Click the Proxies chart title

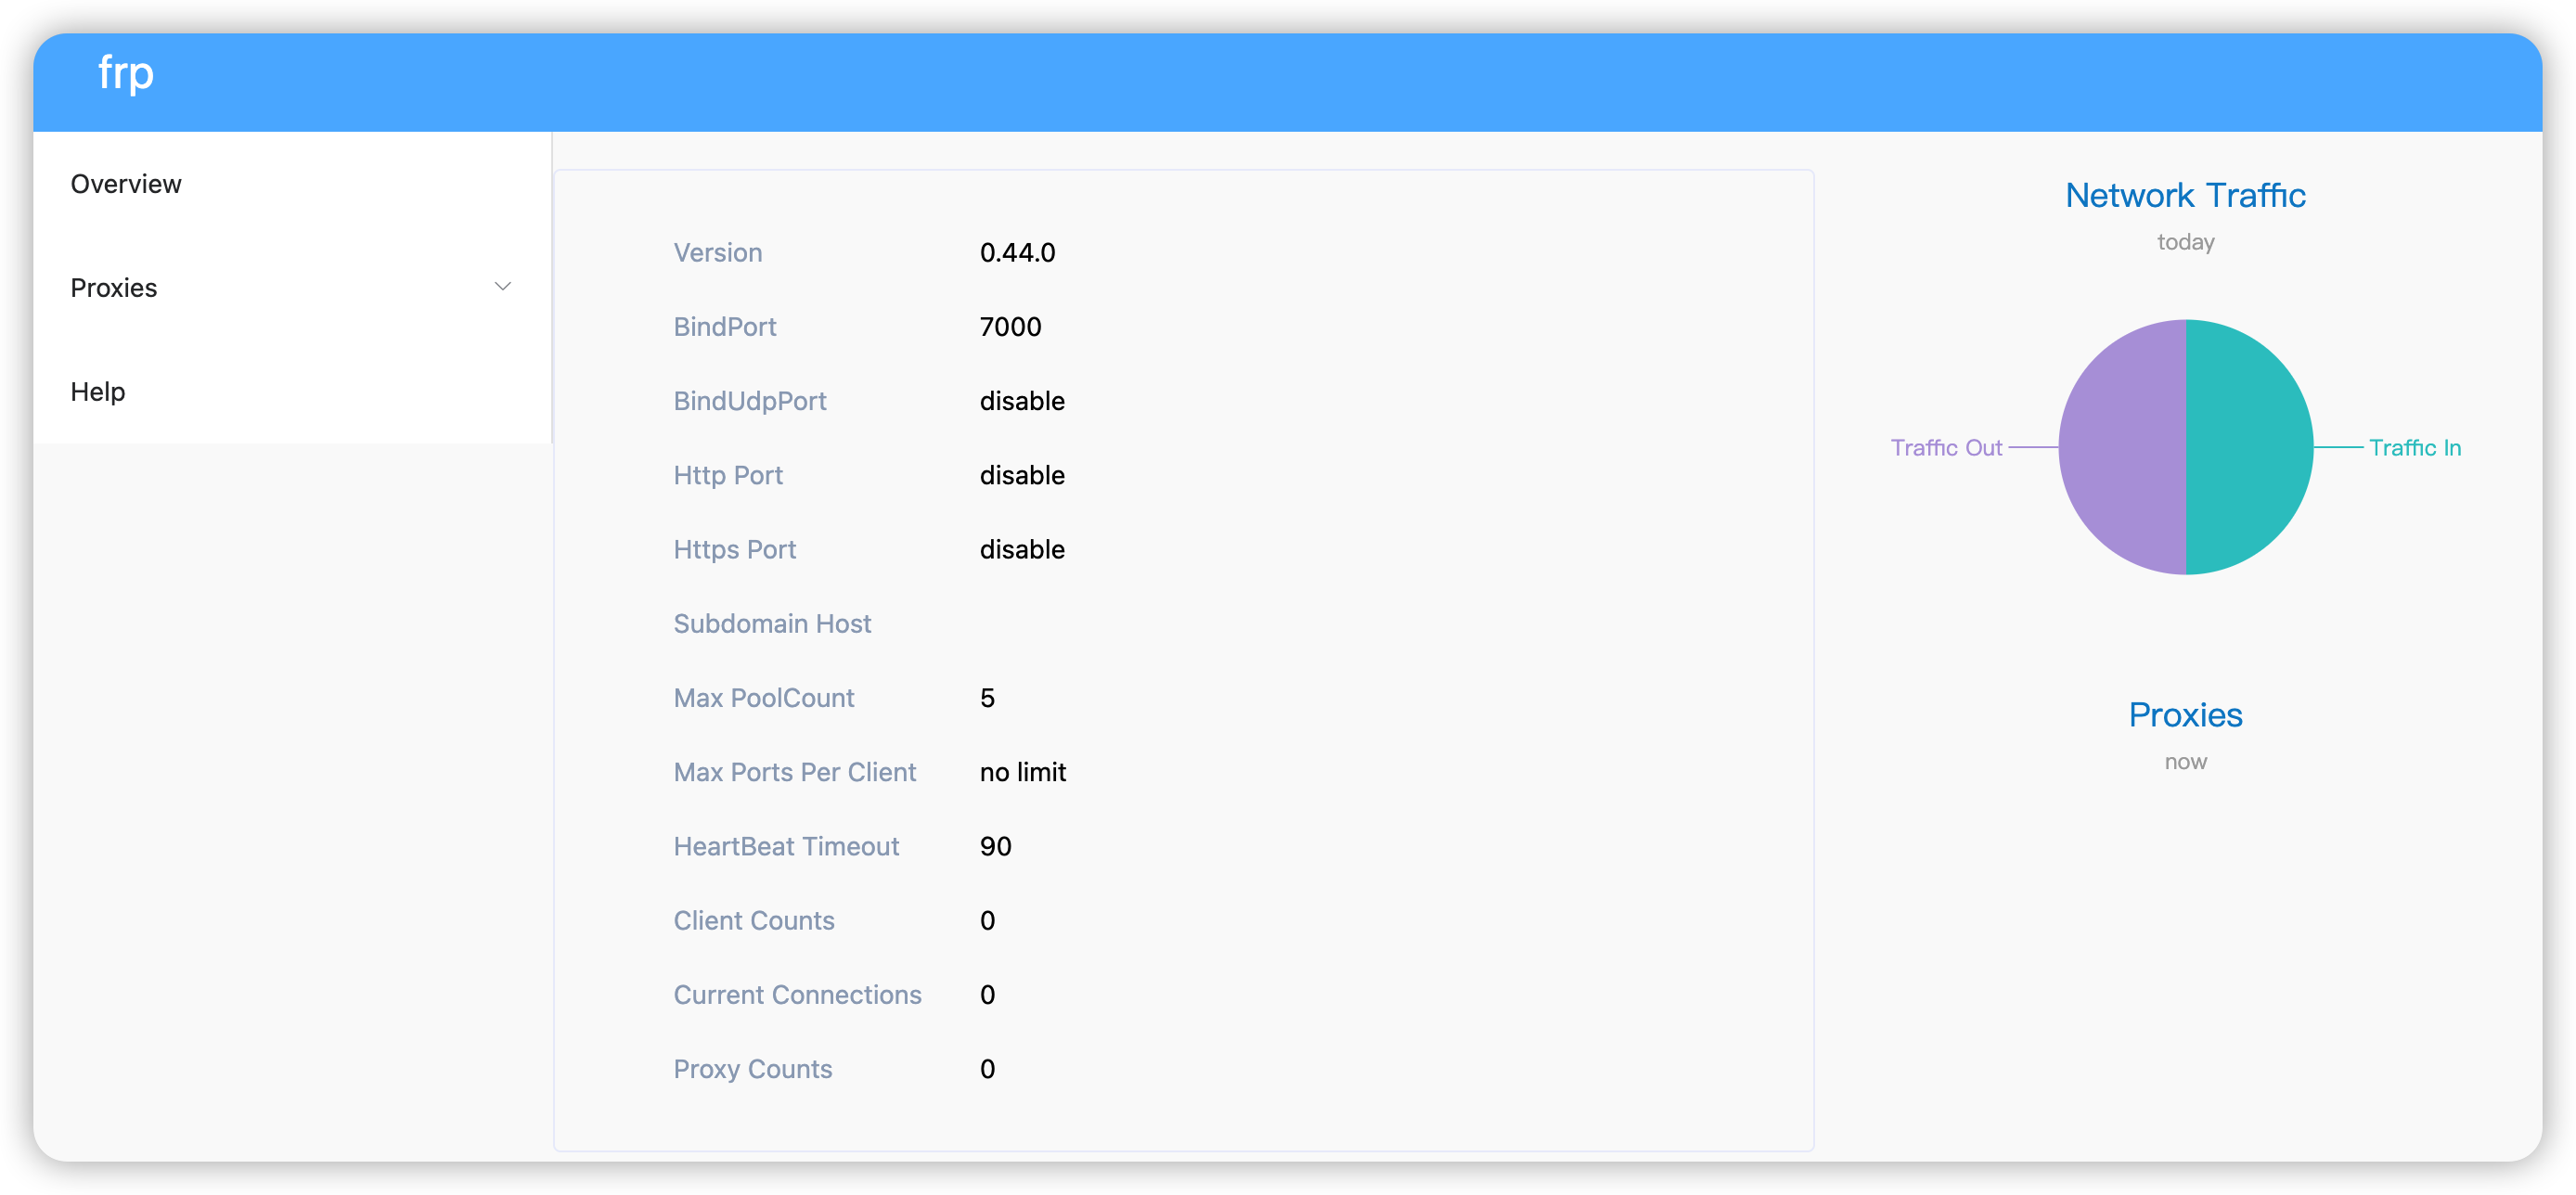click(2185, 715)
